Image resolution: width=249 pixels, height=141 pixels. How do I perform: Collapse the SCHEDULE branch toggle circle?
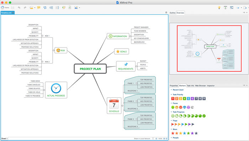click(x=122, y=105)
